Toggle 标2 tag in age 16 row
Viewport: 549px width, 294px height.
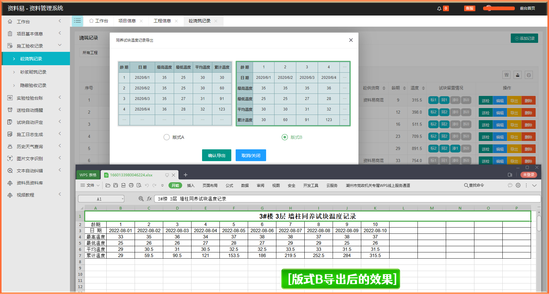click(x=433, y=124)
